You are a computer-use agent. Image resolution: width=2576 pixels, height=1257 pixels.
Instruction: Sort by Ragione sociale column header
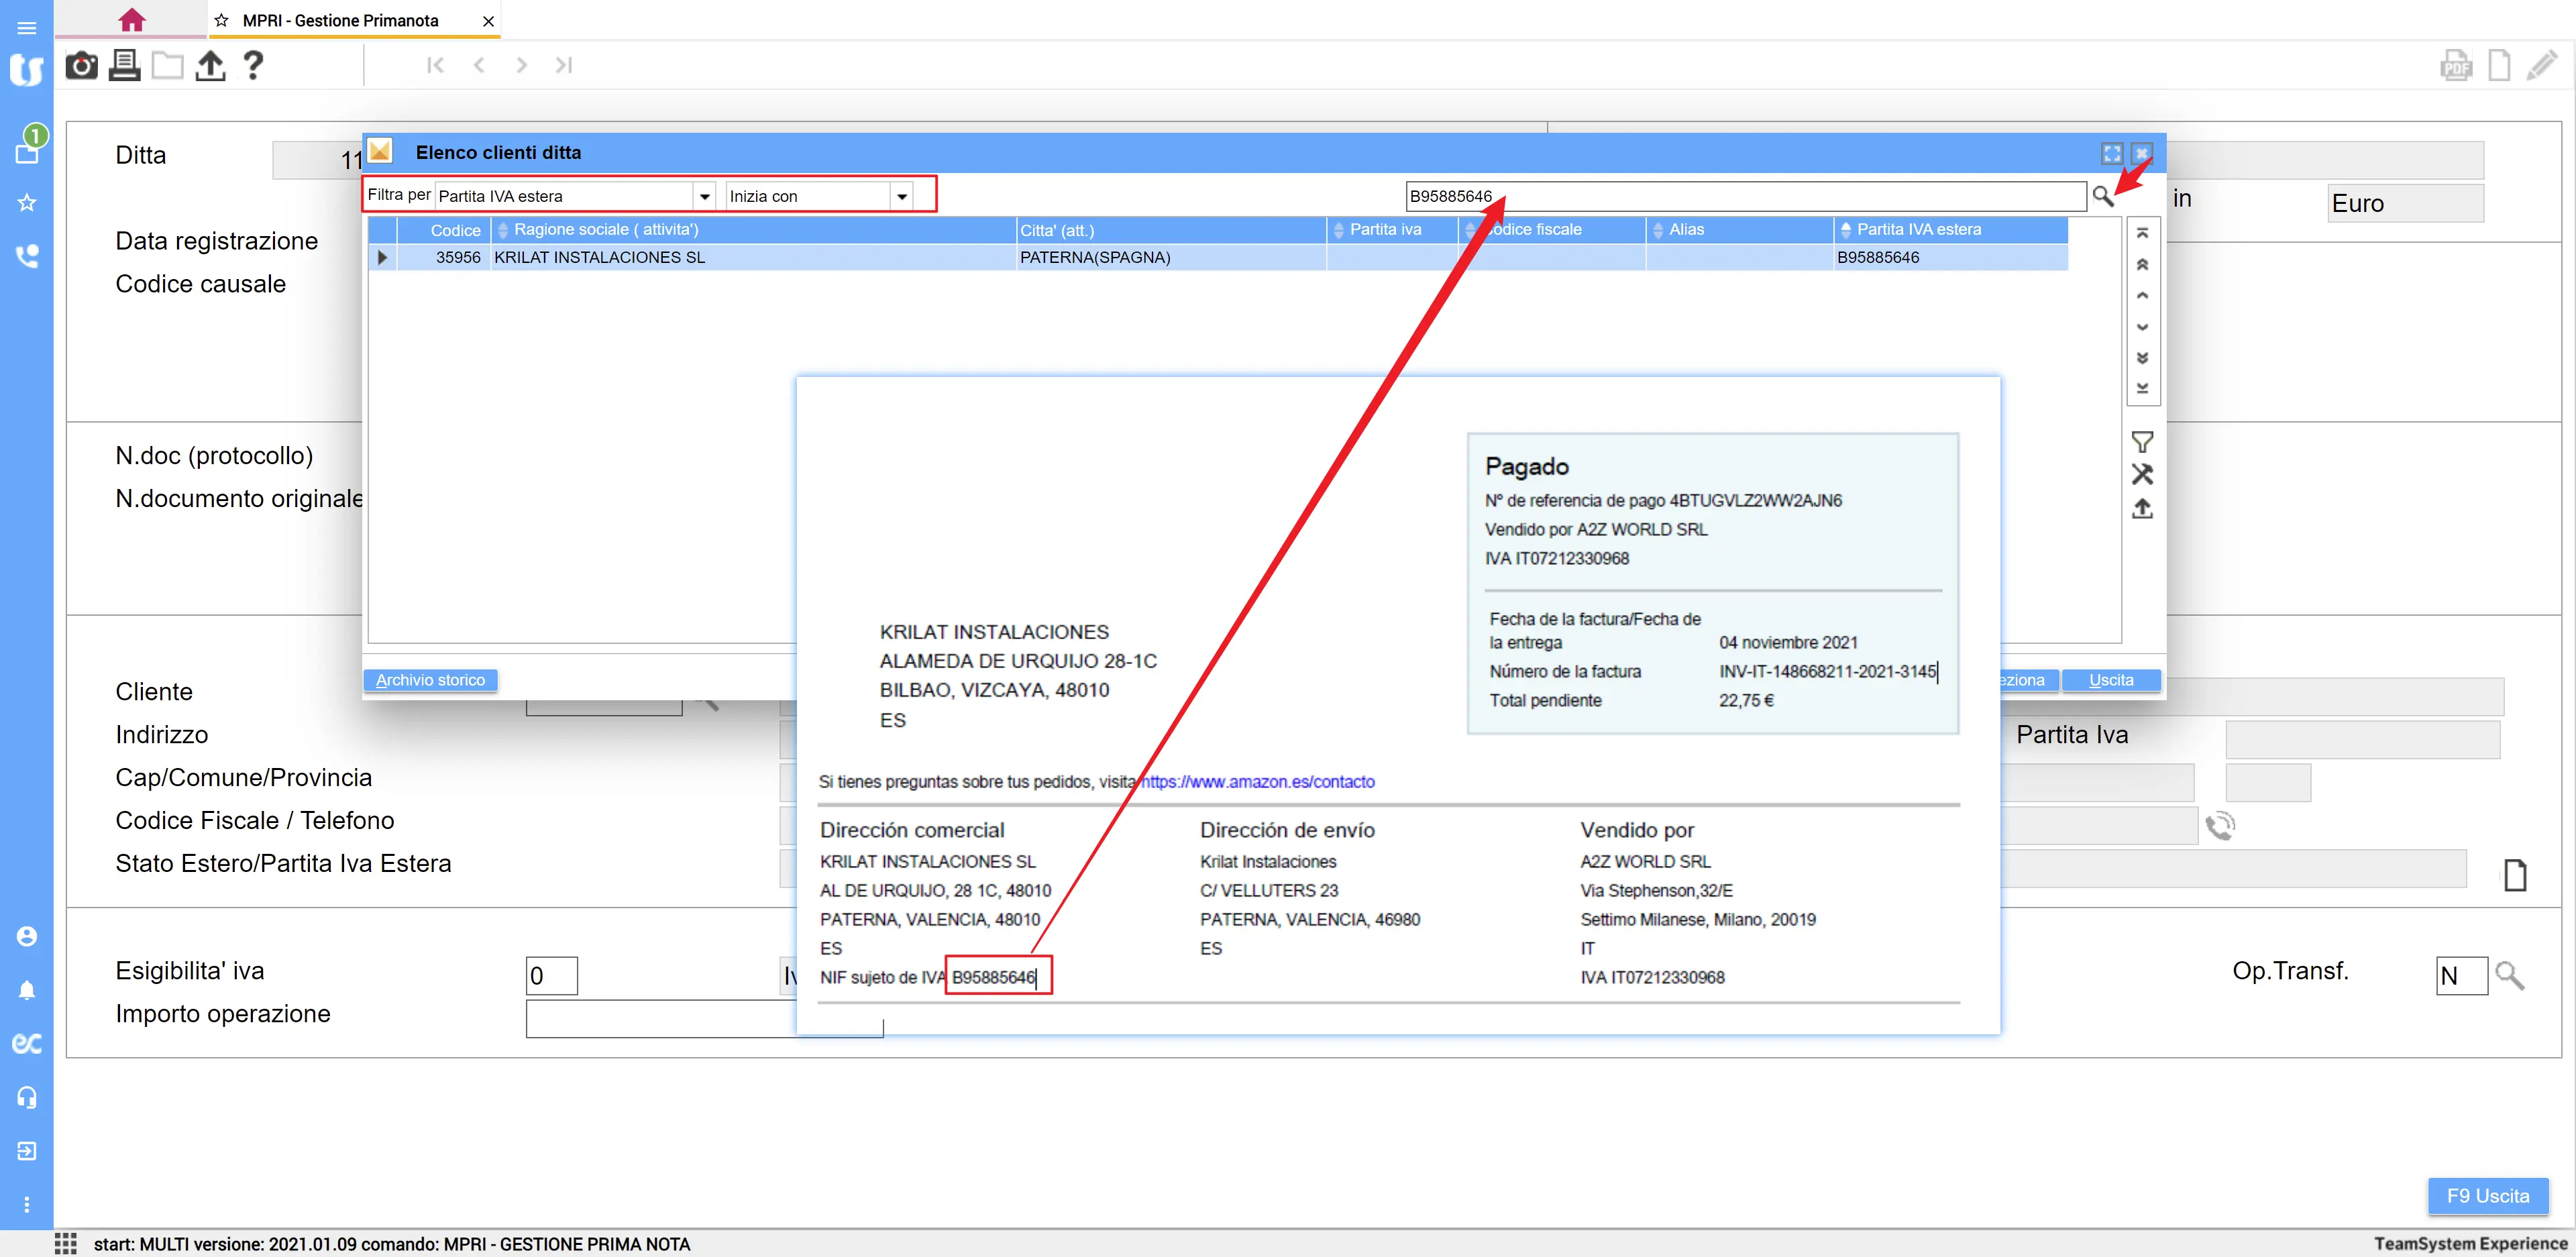(x=605, y=230)
